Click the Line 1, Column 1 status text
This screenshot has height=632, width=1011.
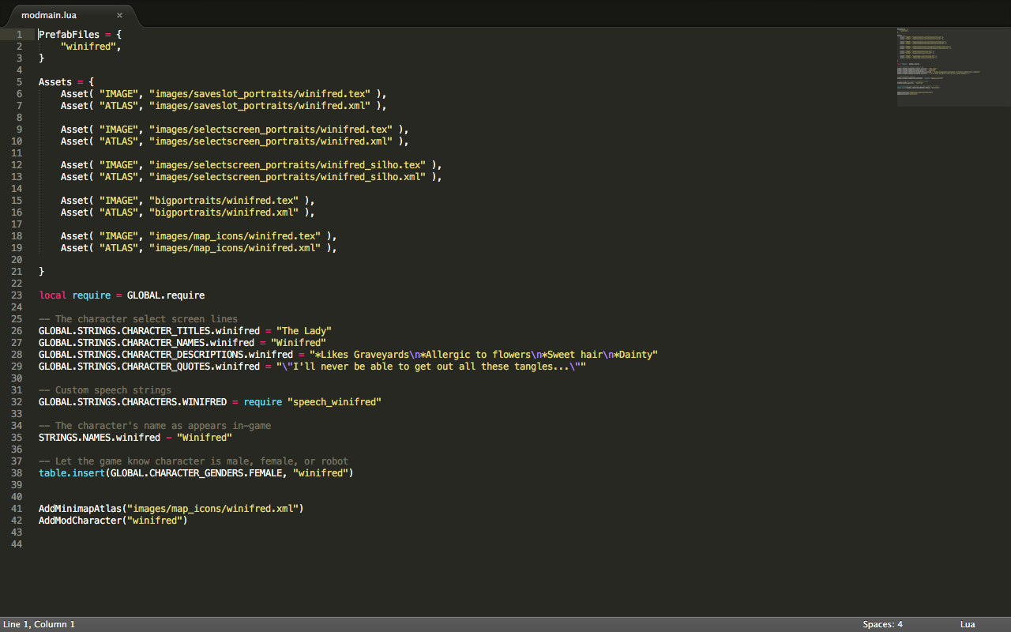[39, 624]
